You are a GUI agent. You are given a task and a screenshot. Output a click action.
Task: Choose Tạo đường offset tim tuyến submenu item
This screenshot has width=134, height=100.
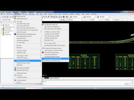point(55,57)
